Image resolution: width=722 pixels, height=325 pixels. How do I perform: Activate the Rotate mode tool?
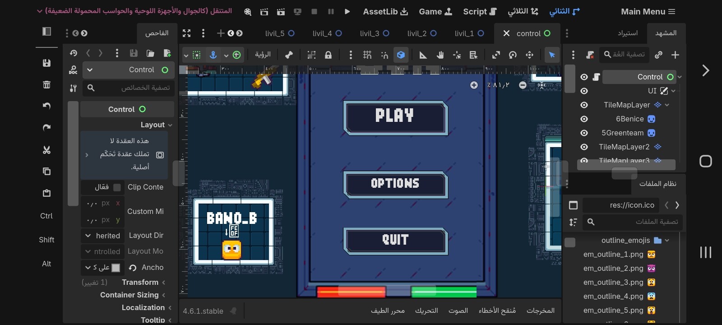513,55
